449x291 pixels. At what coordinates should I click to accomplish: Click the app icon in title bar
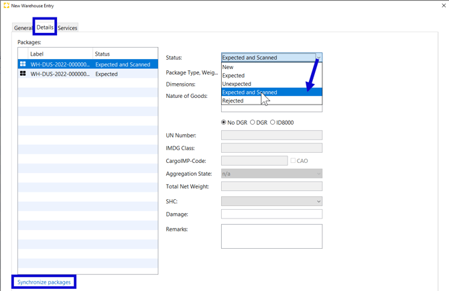point(6,5)
